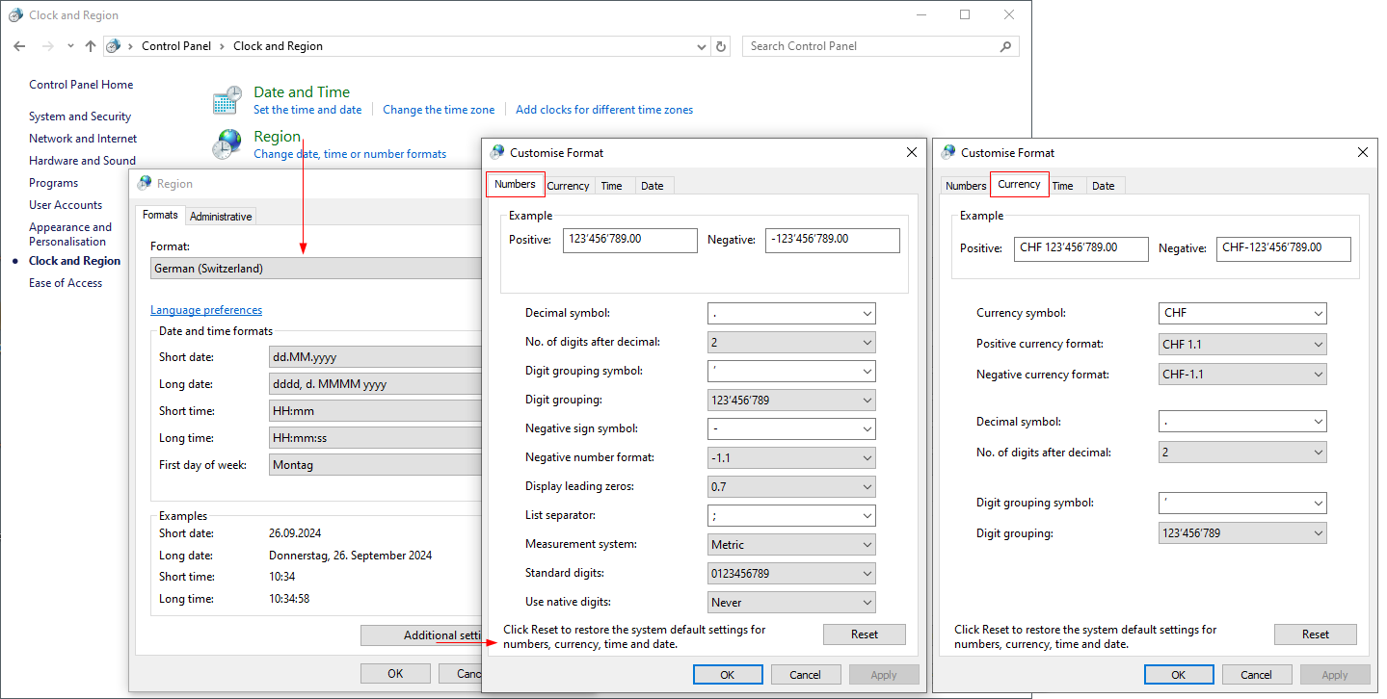Click the back navigation arrow

point(19,46)
